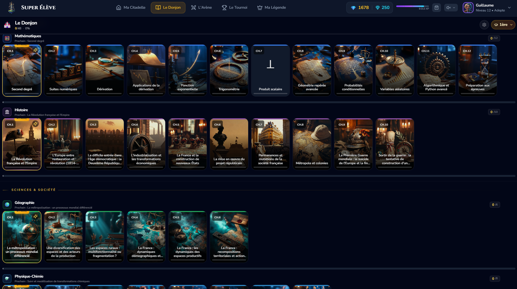517x289 pixels.
Task: Click the Histoire 0/10 progress counter
Action: pos(494,112)
